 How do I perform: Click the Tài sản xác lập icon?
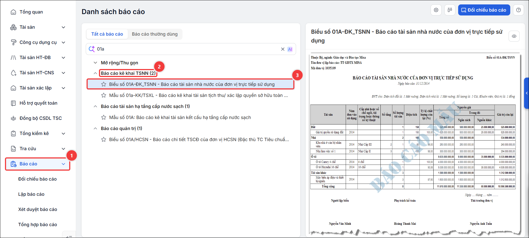pos(13,88)
